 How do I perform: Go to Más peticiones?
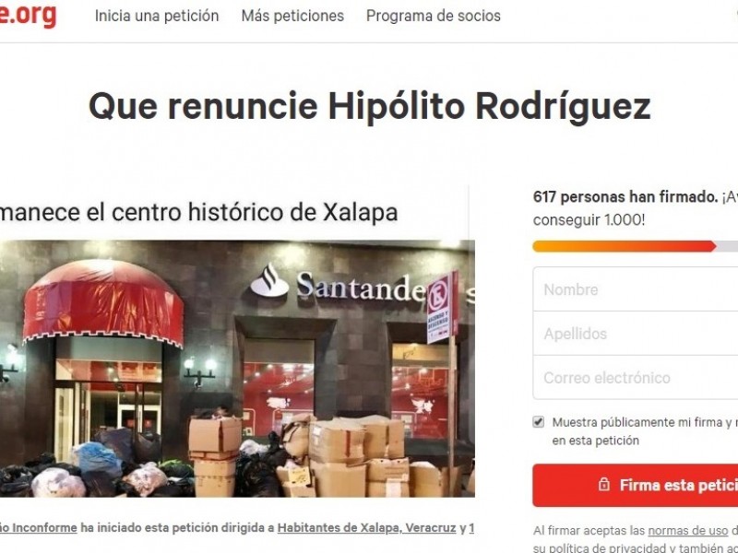pos(292,16)
